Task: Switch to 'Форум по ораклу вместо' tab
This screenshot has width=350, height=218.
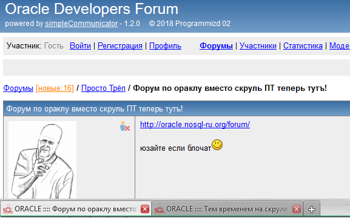Action: click(76, 209)
